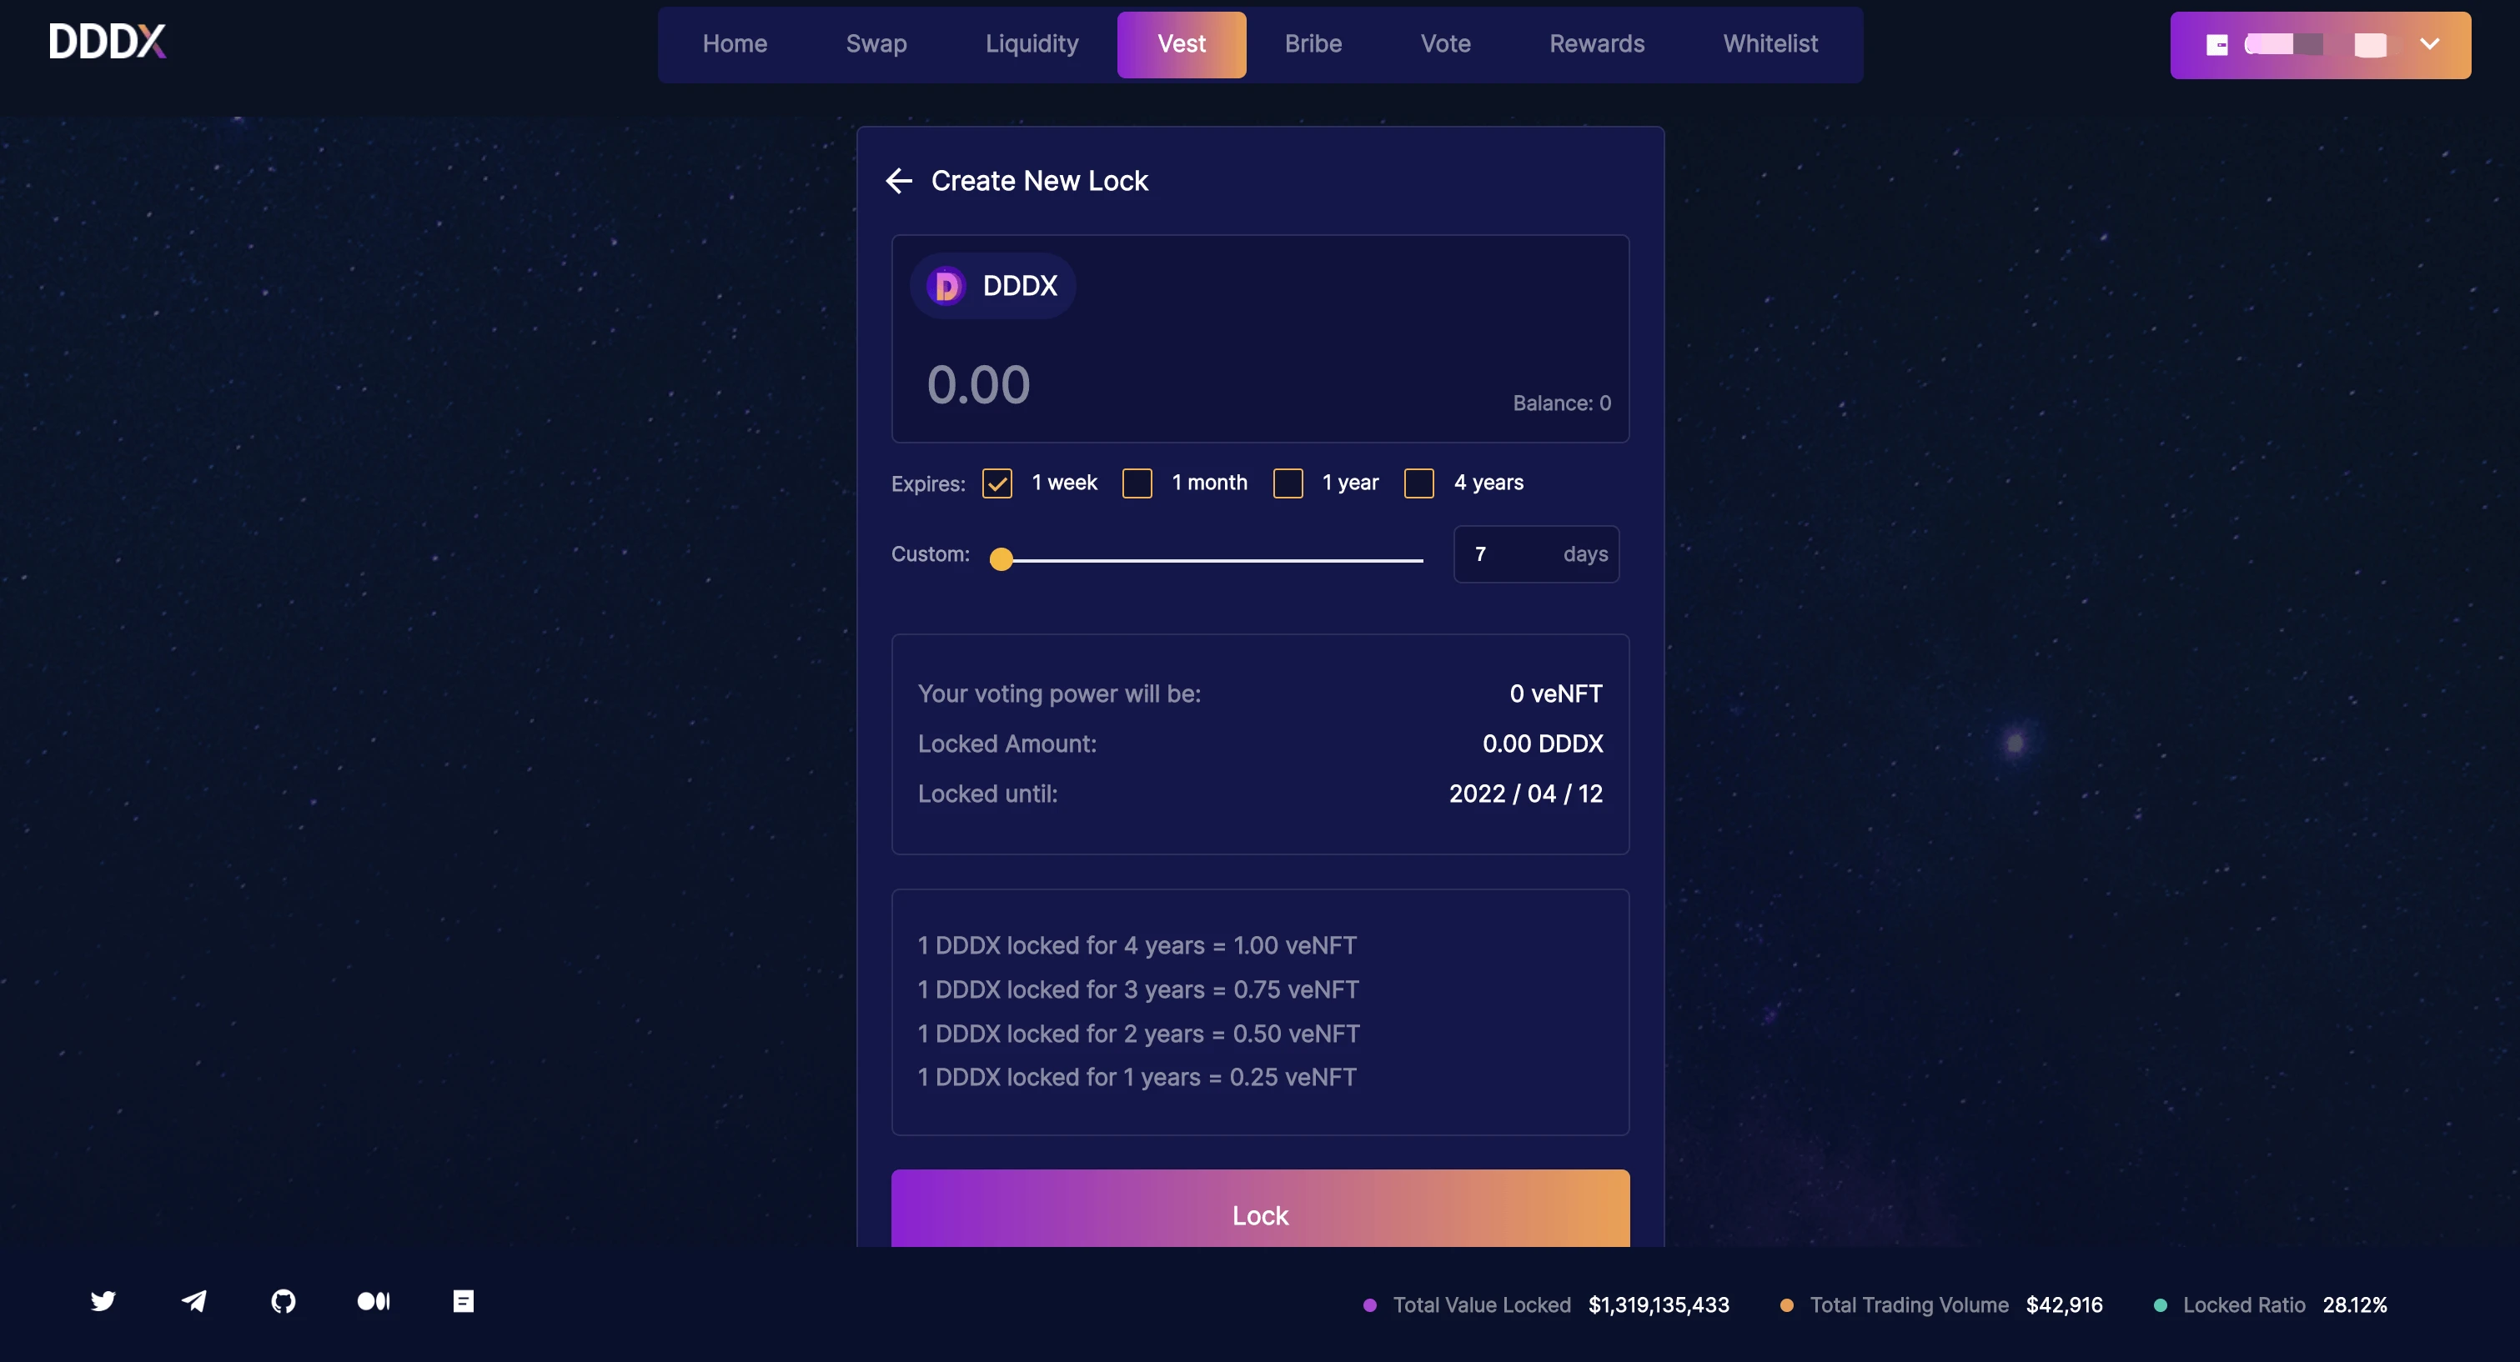The height and width of the screenshot is (1362, 2520).
Task: Click the Medium icon bottom left
Action: pyautogui.click(x=373, y=1300)
